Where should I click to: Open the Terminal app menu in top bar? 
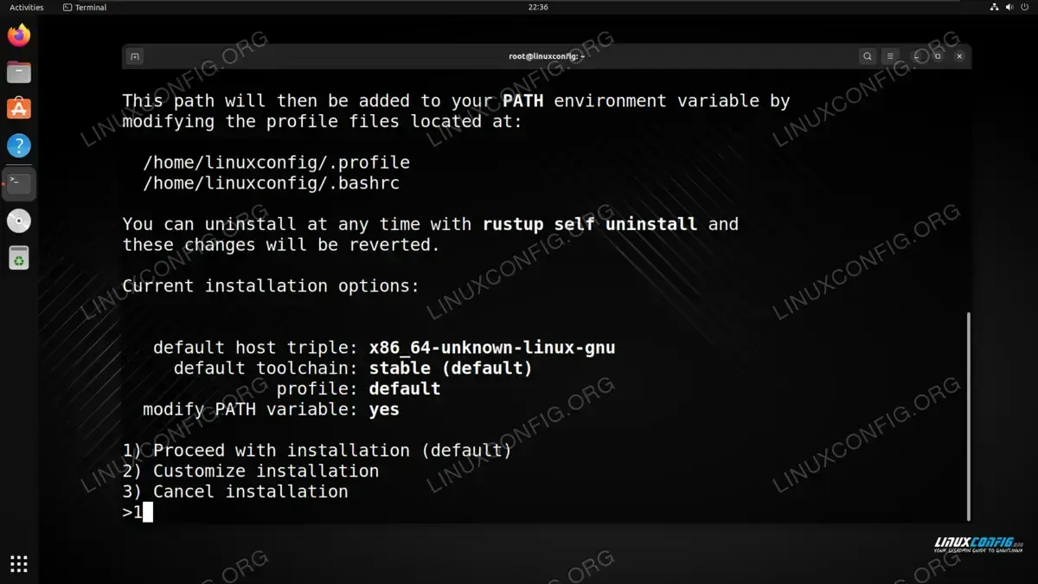click(x=85, y=7)
